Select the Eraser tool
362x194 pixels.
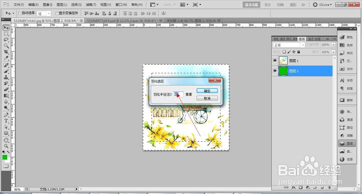(x=6, y=89)
